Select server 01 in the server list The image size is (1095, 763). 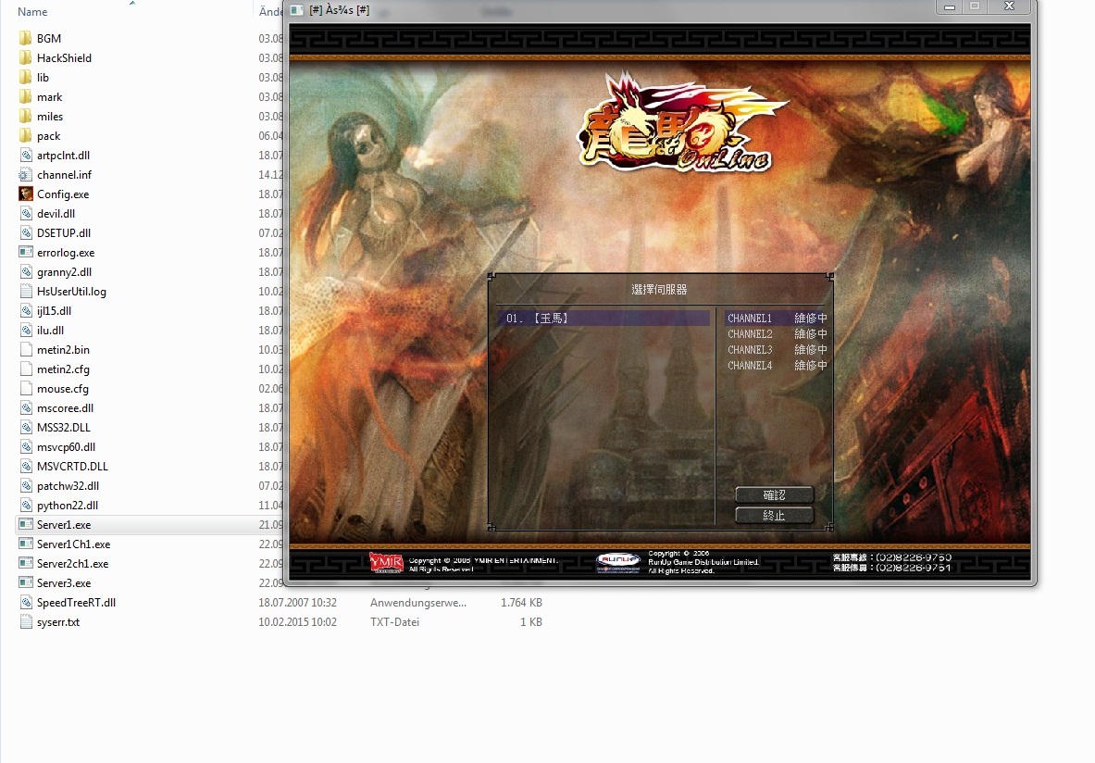tap(603, 319)
